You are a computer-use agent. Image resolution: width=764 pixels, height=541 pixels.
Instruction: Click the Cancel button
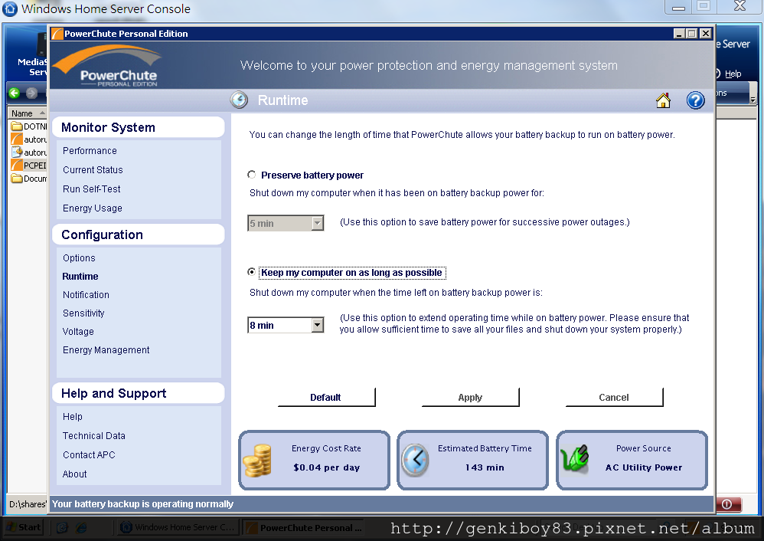[614, 397]
